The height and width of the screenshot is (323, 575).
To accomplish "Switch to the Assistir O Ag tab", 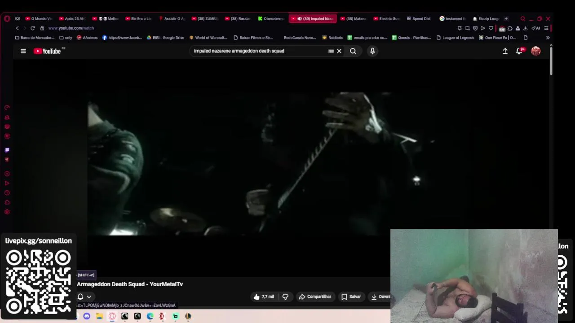I will (172, 19).
